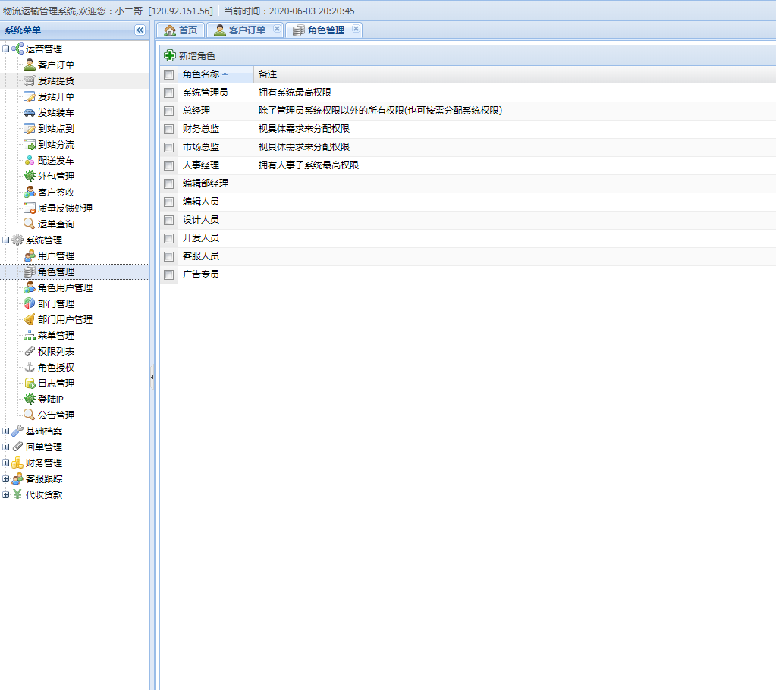Open 日志管理 label in the tree

coord(56,384)
